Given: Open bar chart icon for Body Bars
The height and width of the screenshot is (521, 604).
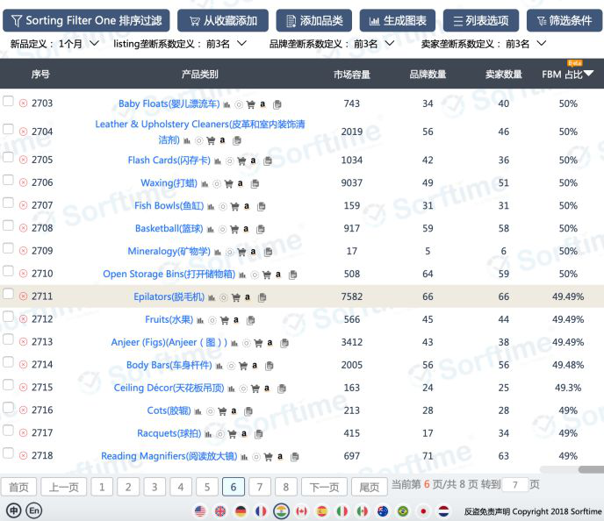Looking at the screenshot, I should point(219,366).
